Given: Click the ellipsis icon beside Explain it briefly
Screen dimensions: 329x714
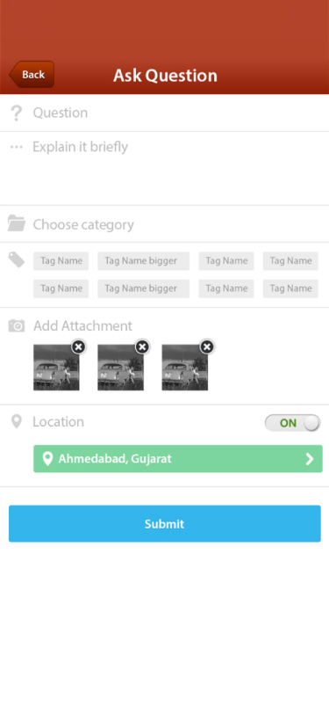Looking at the screenshot, I should [x=17, y=147].
